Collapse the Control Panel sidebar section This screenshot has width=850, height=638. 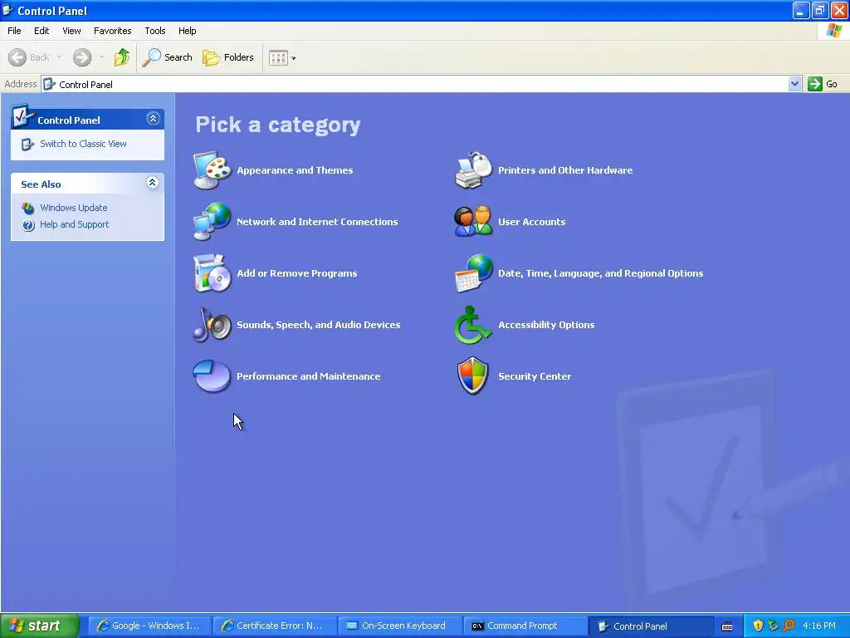tap(153, 119)
